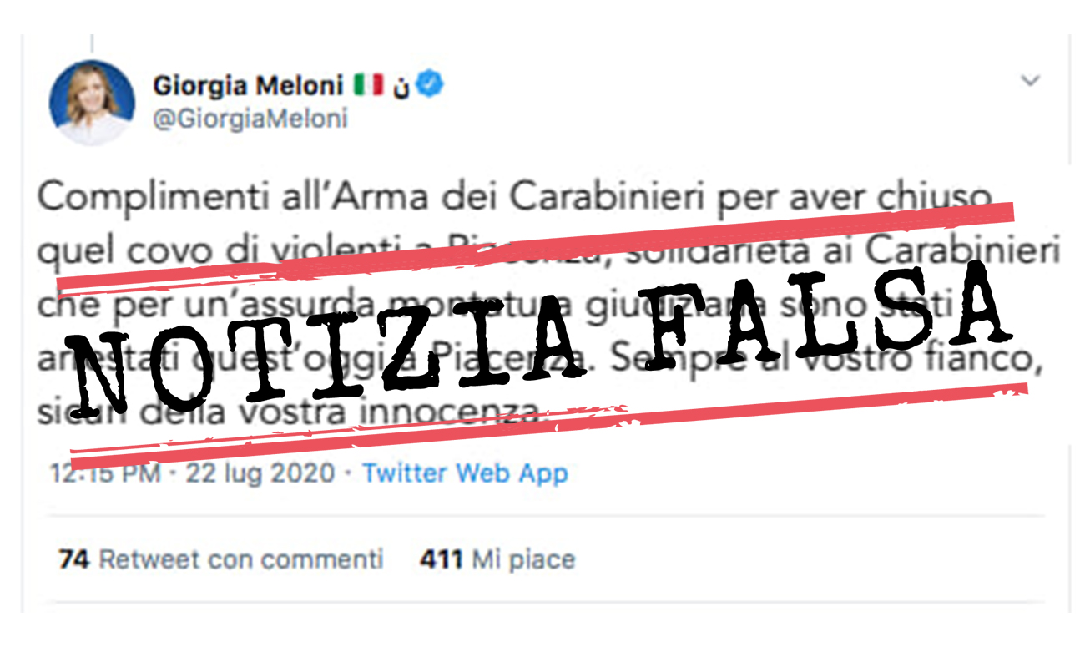The width and height of the screenshot is (1085, 647).
Task: Click the Italian flag emoji beside the name
Action: 368,85
